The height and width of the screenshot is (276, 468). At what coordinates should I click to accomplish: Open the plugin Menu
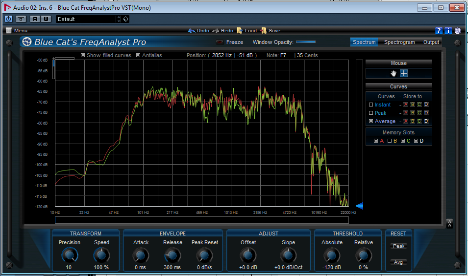pyautogui.click(x=17, y=30)
